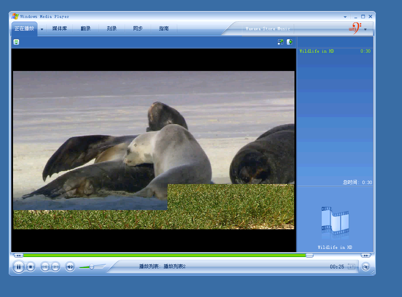Open the 翻录 tab

click(x=86, y=29)
